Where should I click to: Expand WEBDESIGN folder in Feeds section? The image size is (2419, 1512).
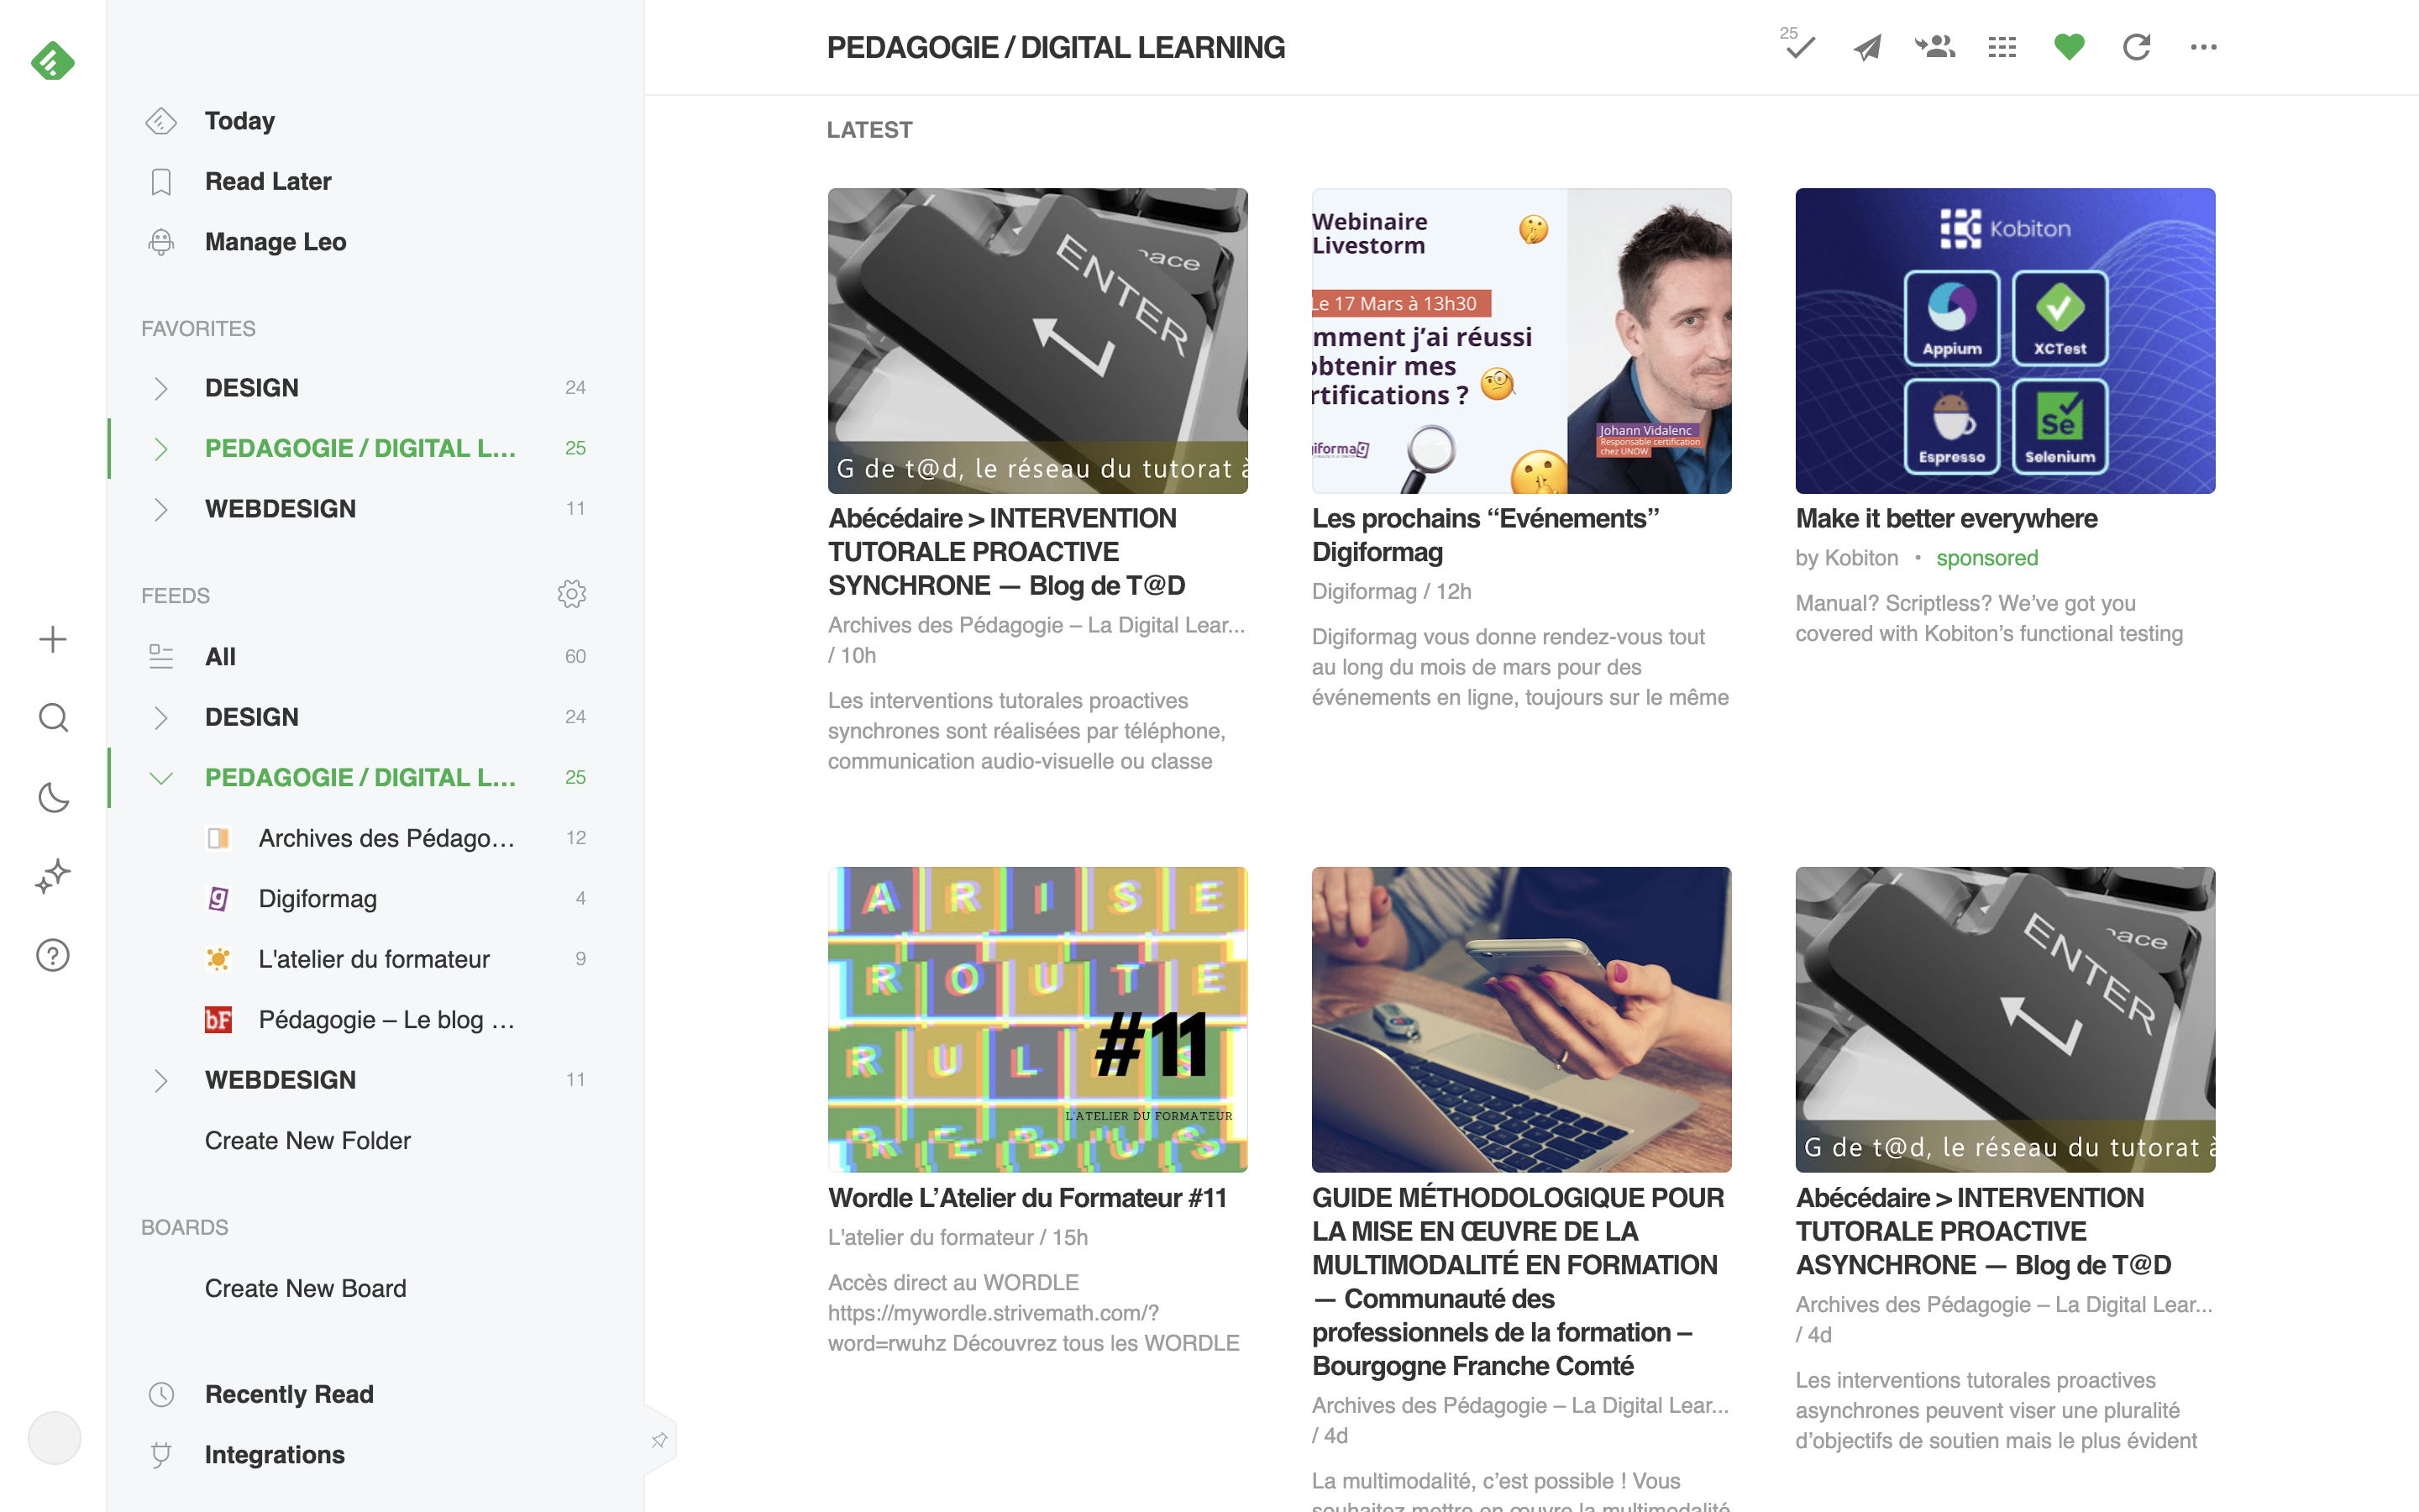(x=161, y=1080)
